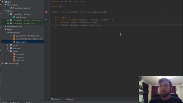Click the manifests folder icon
Viewport: 183px width, 103px height.
coord(8,5)
